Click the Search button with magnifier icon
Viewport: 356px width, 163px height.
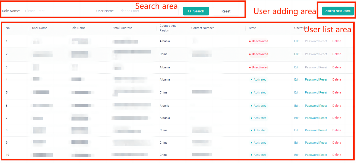[196, 11]
